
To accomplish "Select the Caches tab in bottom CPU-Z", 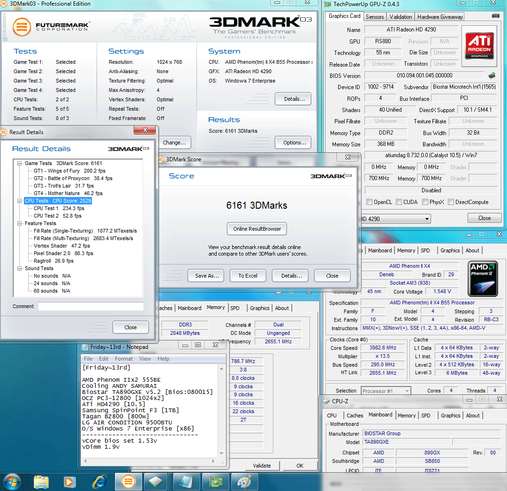I will click(355, 415).
